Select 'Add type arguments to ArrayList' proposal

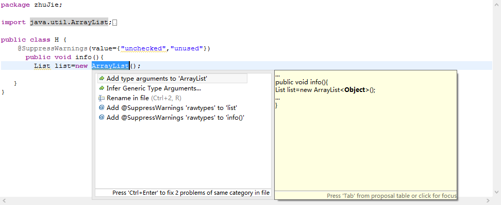172,78
